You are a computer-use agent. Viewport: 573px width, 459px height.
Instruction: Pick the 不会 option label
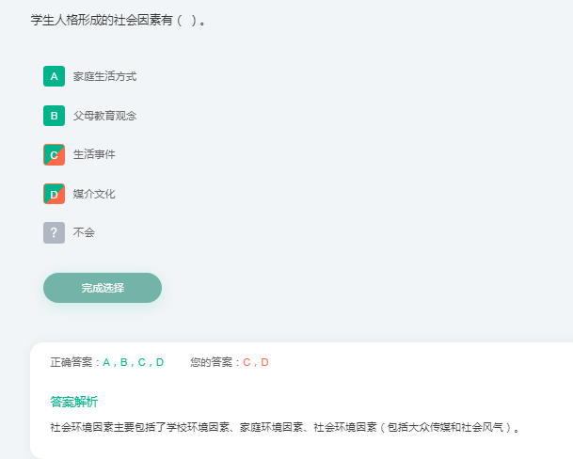84,232
